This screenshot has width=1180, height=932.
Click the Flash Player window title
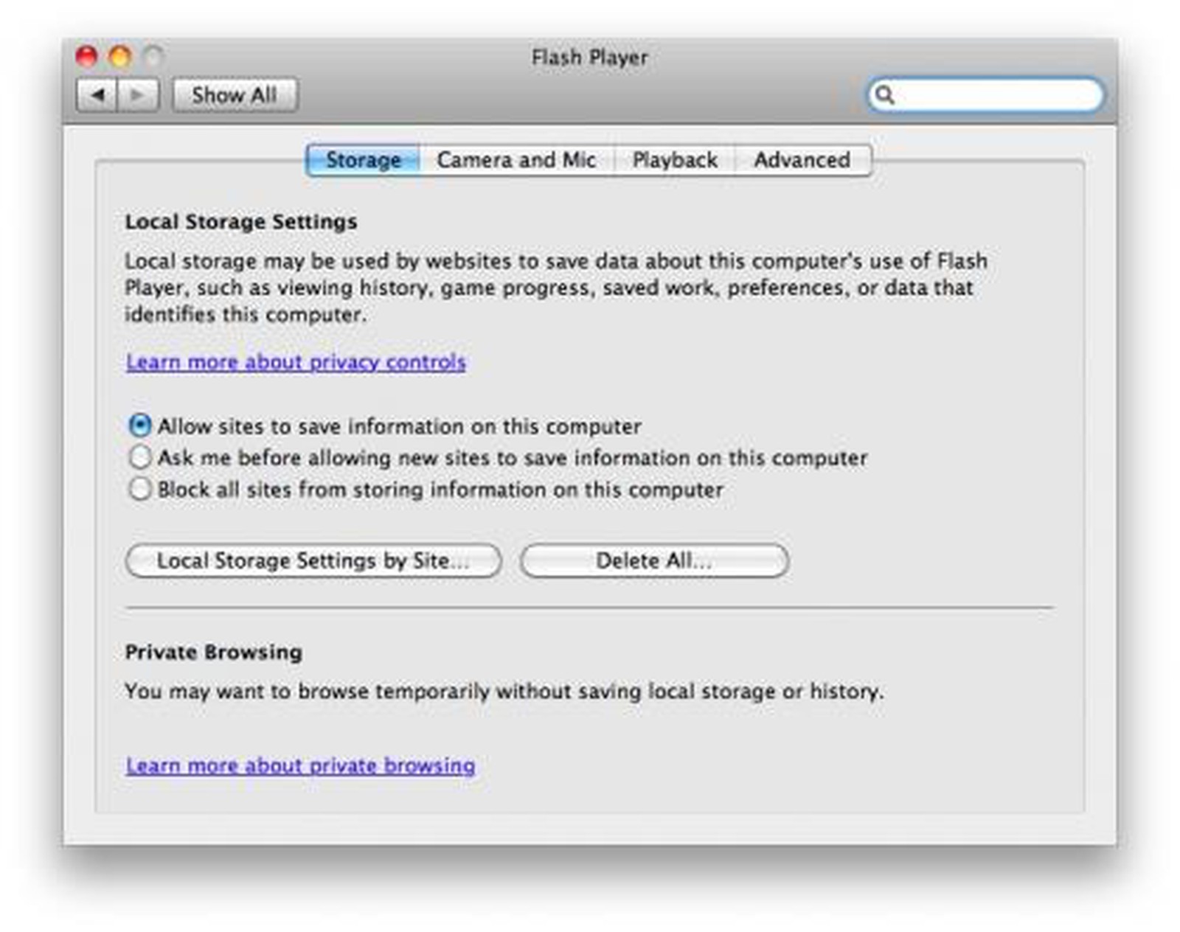click(590, 58)
